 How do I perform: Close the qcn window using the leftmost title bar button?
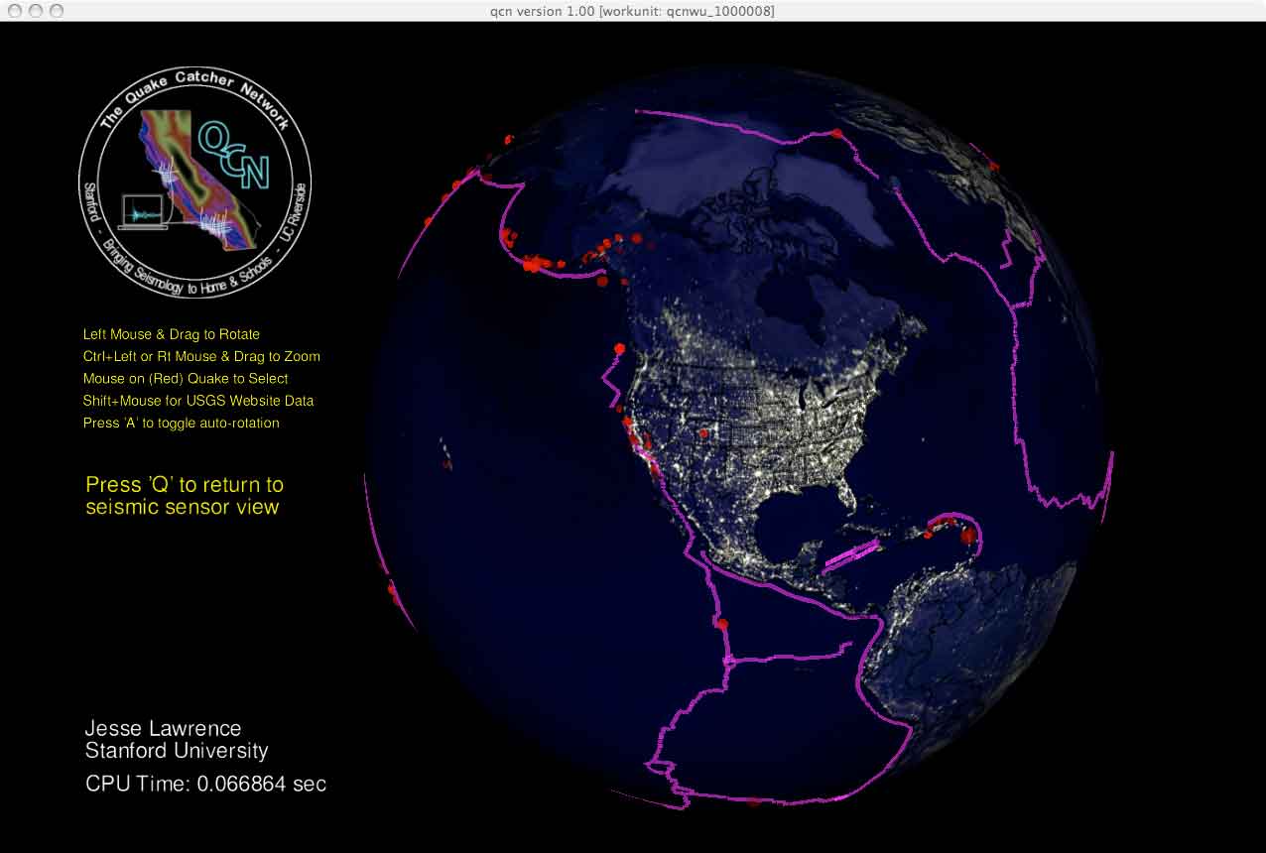[x=14, y=10]
